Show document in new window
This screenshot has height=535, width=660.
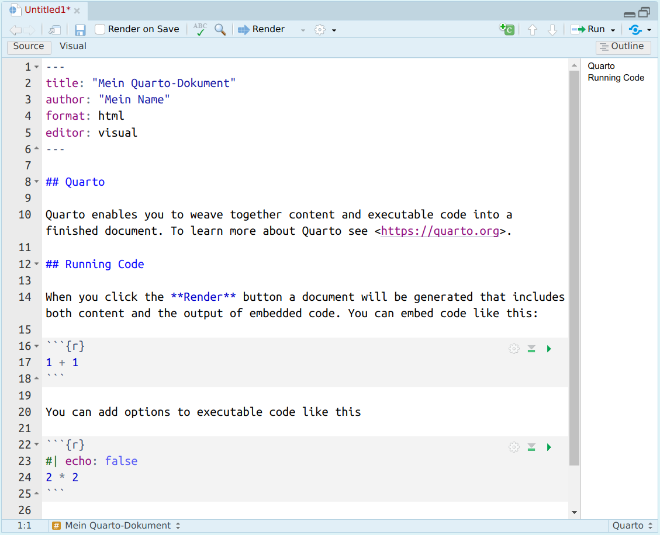(x=55, y=30)
